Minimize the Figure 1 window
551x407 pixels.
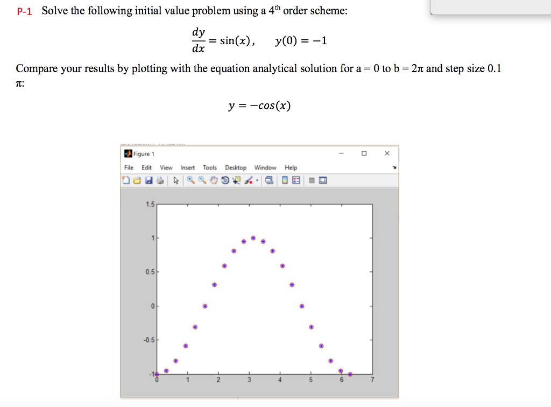point(341,153)
